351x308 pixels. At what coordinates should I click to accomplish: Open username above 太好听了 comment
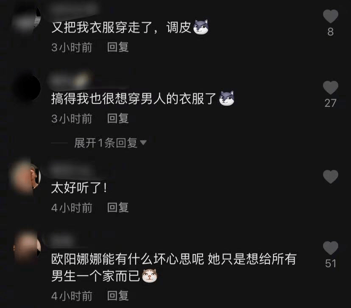[x=70, y=171]
